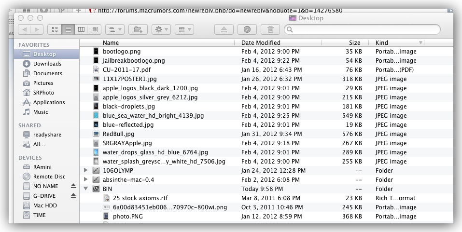This screenshot has height=232, width=462.
Task: Select NO NAME drive in sidebar
Action: 46,186
